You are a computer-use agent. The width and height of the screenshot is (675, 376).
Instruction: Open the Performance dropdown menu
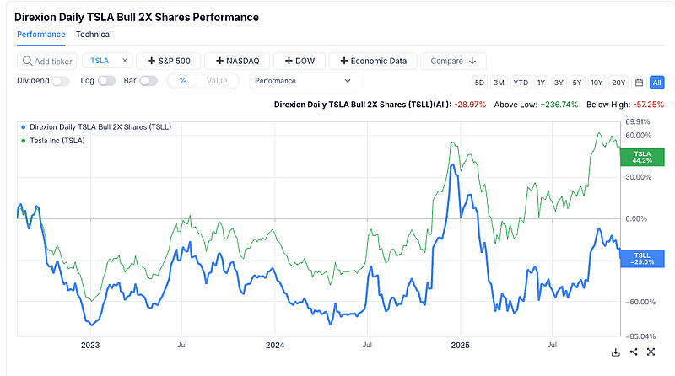303,81
